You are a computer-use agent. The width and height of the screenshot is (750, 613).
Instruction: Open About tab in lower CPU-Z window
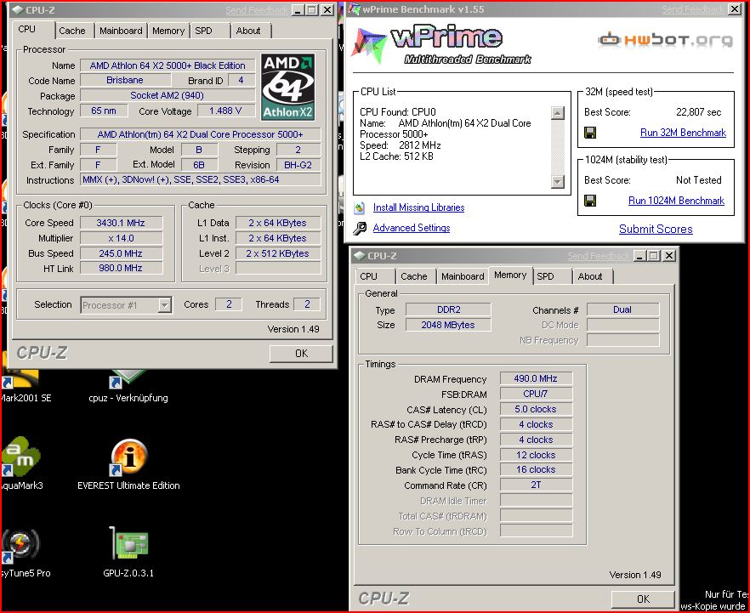pos(590,276)
